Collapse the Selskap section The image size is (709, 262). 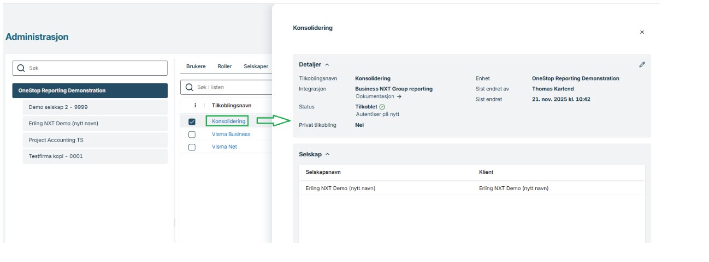click(327, 155)
